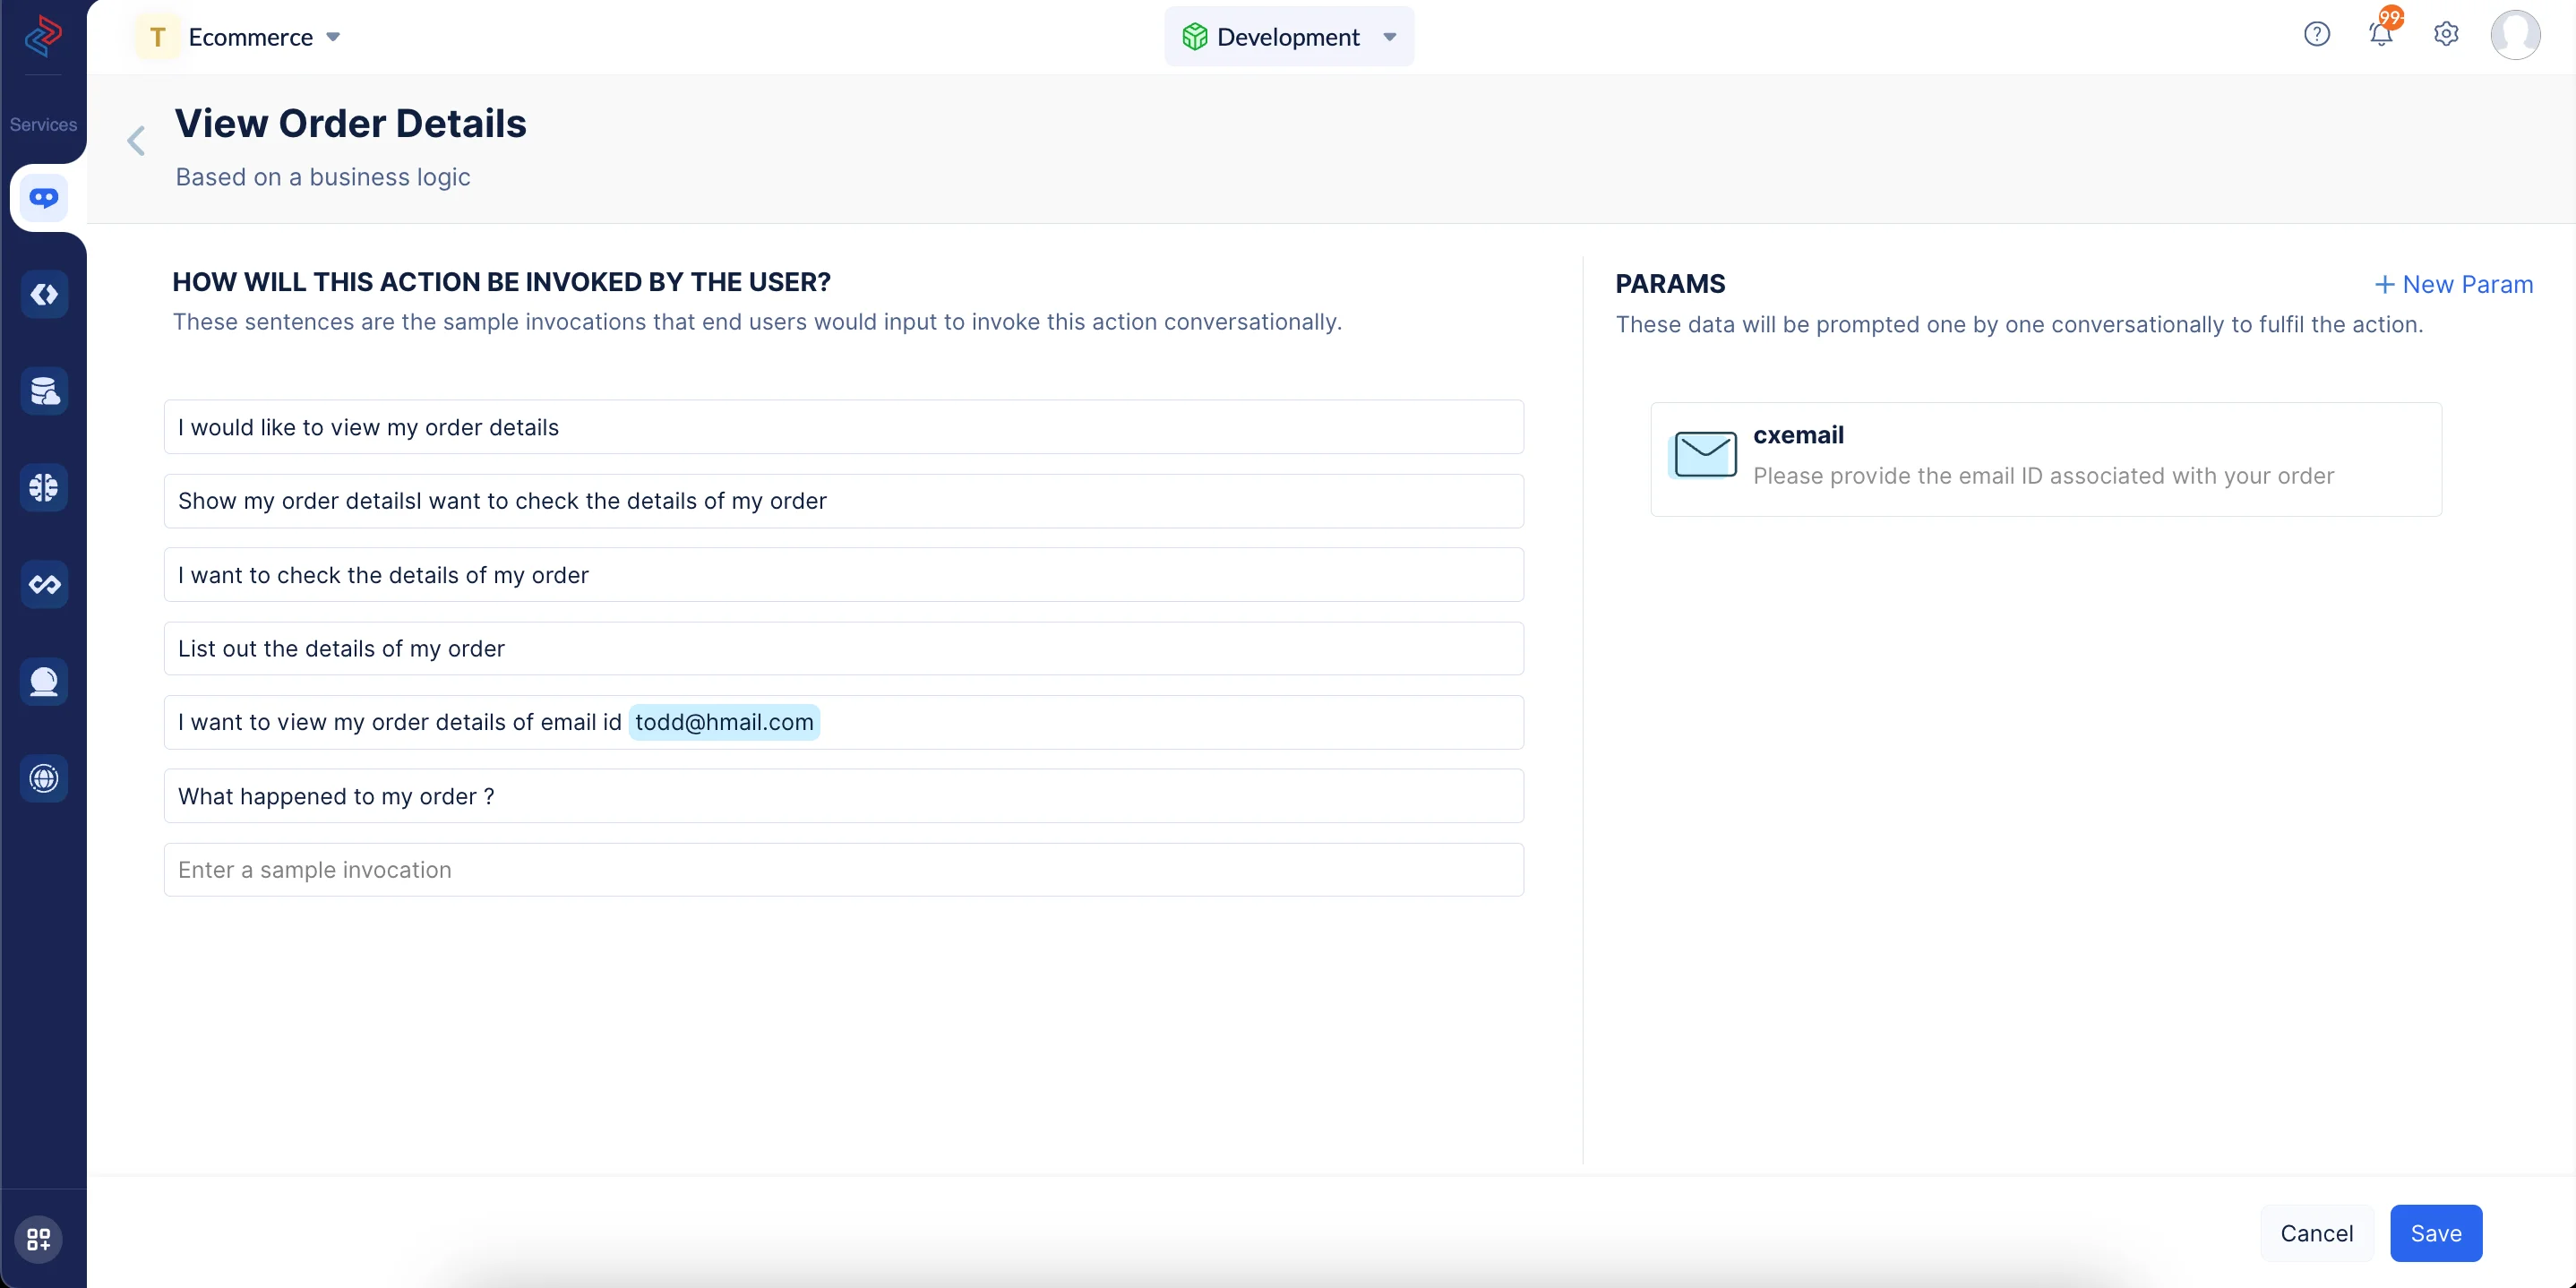The height and width of the screenshot is (1288, 2576).
Task: Click the chatbot service icon in sidebar
Action: point(43,198)
